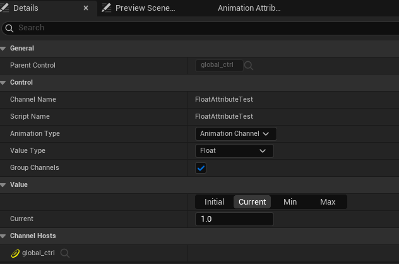Switch to the Preview Scene tab
This screenshot has height=264, width=399.
[x=145, y=8]
